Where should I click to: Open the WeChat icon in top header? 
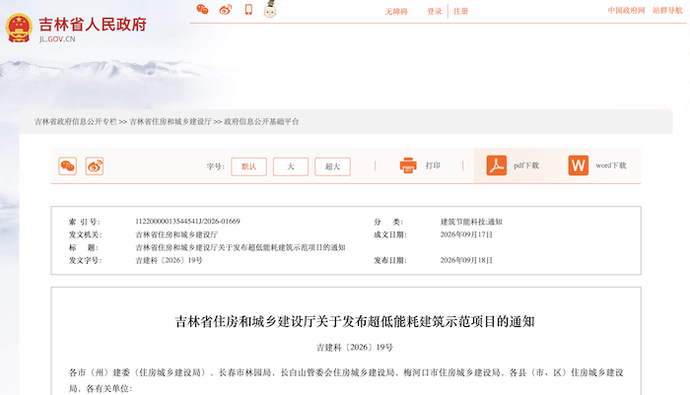tap(202, 9)
